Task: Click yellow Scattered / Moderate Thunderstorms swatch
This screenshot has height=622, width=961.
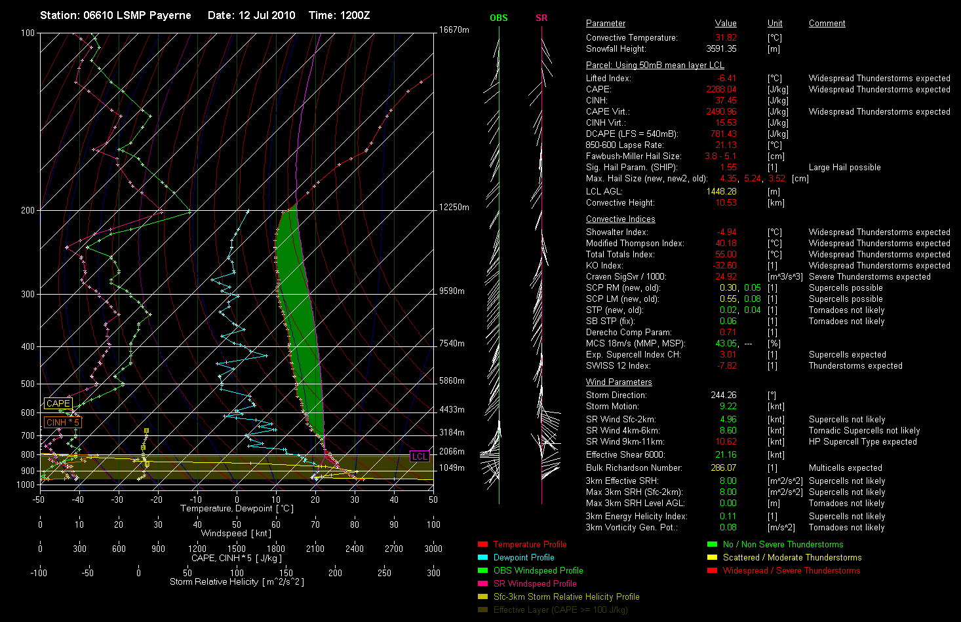Action: [712, 558]
